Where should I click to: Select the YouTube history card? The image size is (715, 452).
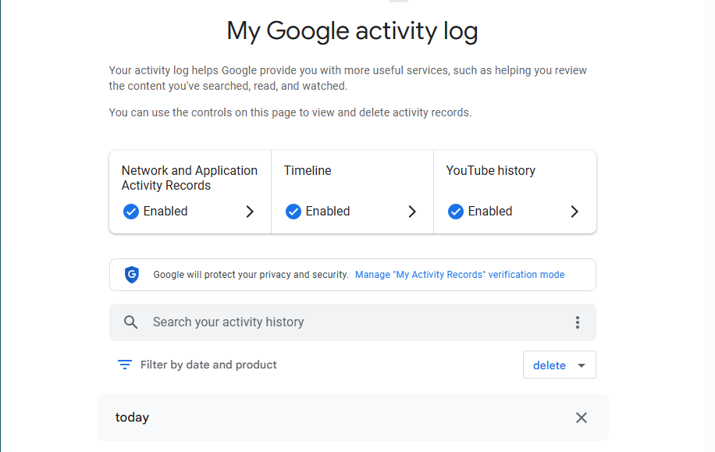515,191
